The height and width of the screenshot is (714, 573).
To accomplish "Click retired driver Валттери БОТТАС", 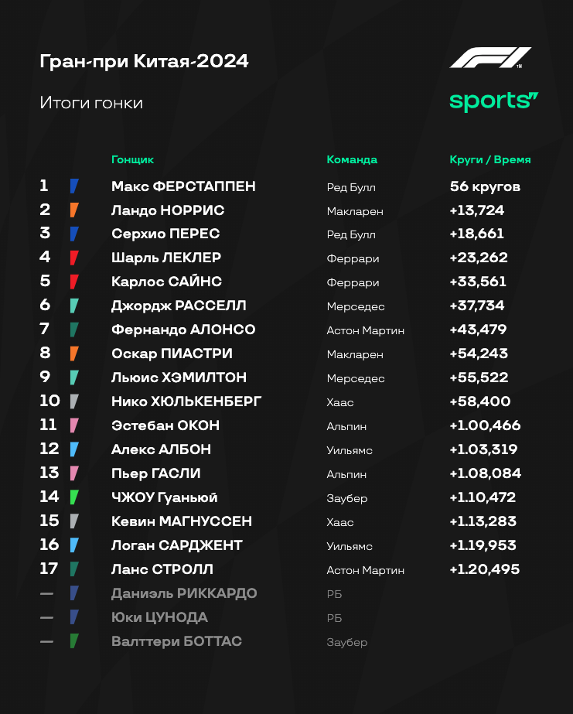I will (x=176, y=641).
